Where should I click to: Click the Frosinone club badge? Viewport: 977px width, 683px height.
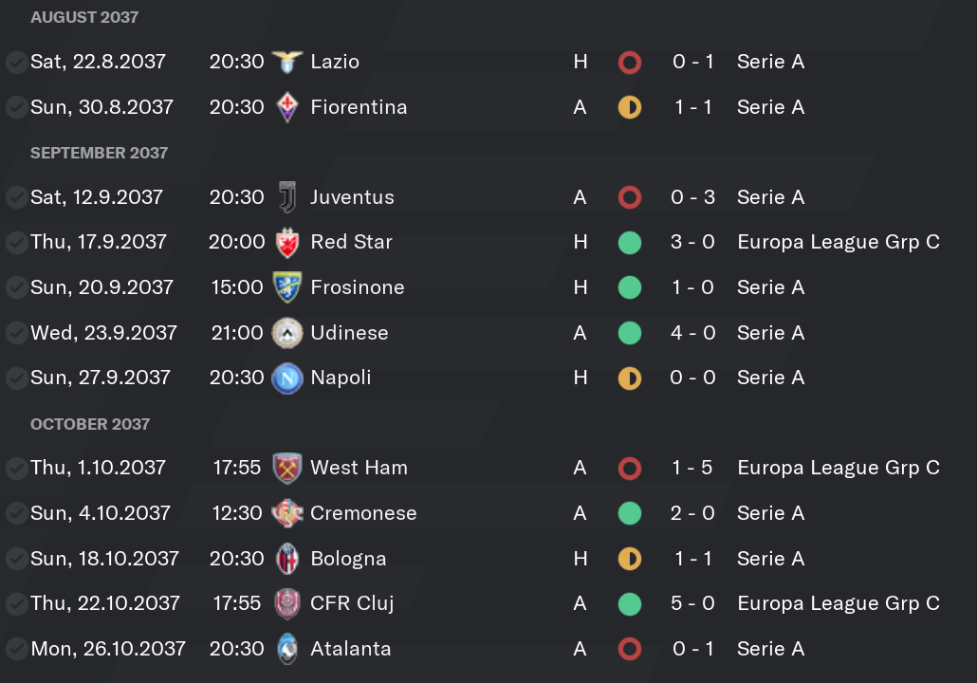tap(287, 287)
